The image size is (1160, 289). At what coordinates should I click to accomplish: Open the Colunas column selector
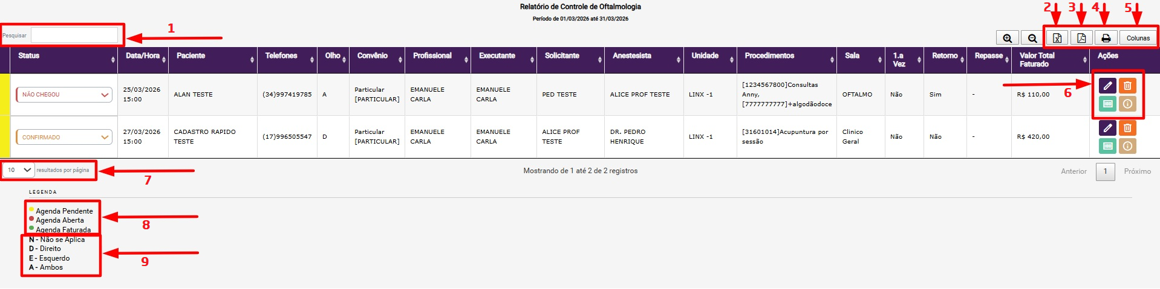coord(1138,38)
